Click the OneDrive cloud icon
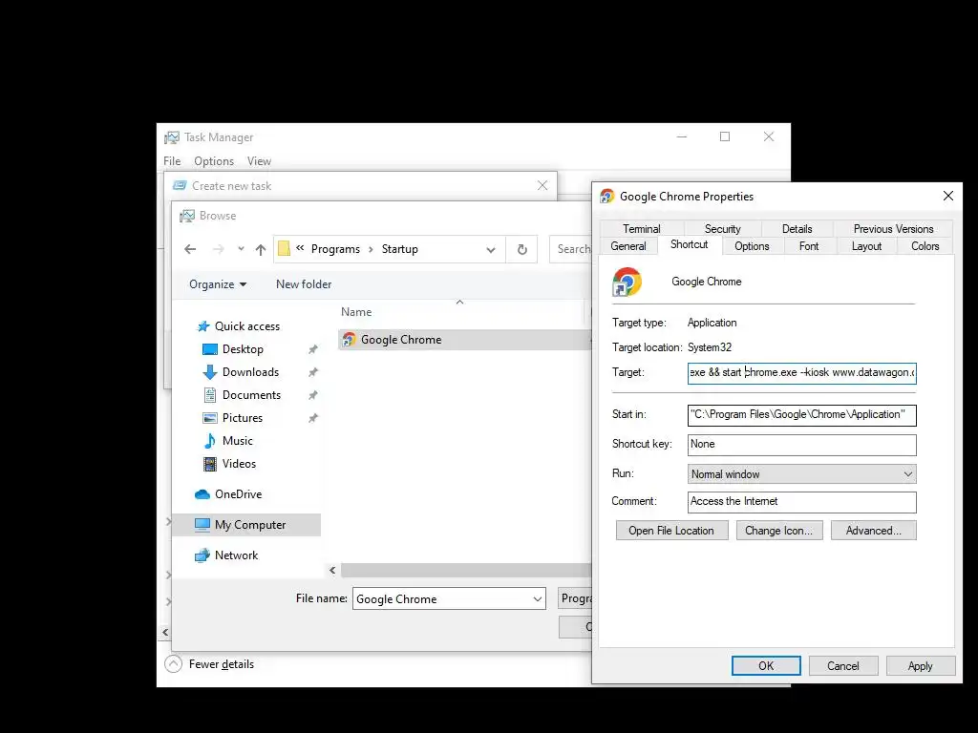978x733 pixels. point(202,494)
